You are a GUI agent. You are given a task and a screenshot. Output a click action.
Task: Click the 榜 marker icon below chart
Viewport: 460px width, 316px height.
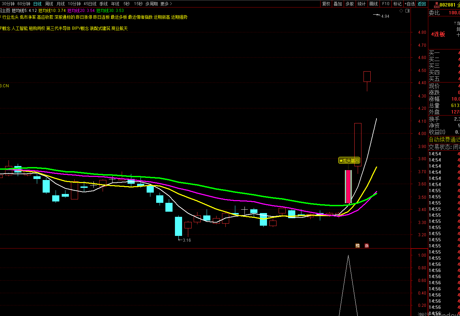[x=357, y=245]
